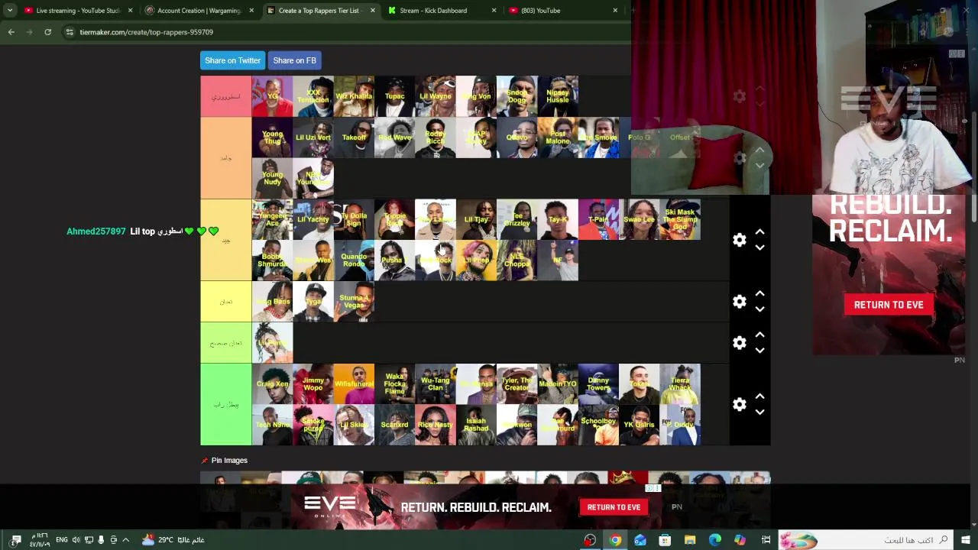
Task: Open Copilot from the taskbar
Action: coord(740,540)
